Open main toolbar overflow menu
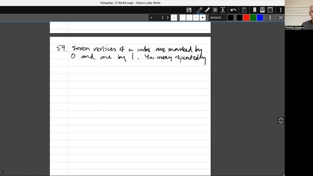 click(281, 10)
